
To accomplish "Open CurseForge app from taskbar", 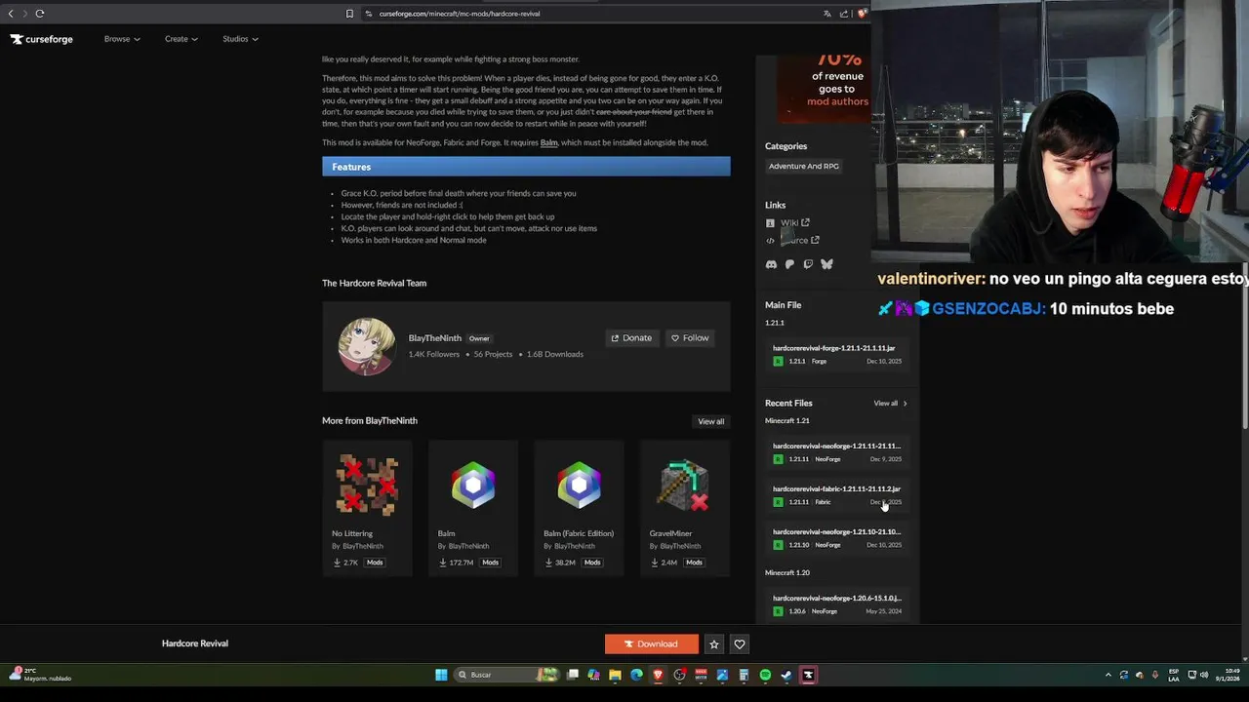I will tap(808, 675).
